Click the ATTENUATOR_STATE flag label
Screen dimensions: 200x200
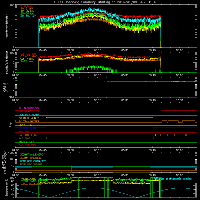(x=30, y=108)
